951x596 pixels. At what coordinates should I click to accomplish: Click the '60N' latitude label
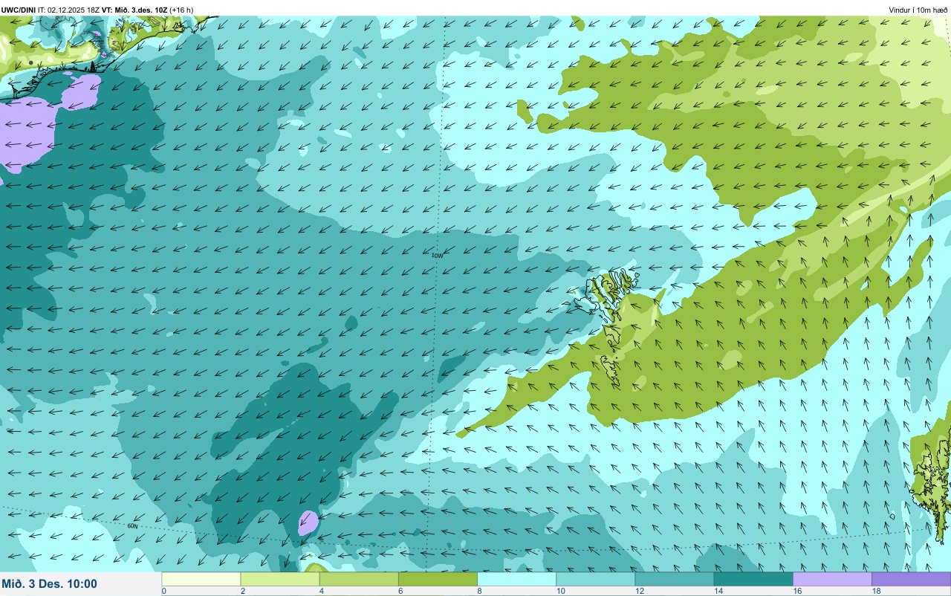[x=133, y=526]
